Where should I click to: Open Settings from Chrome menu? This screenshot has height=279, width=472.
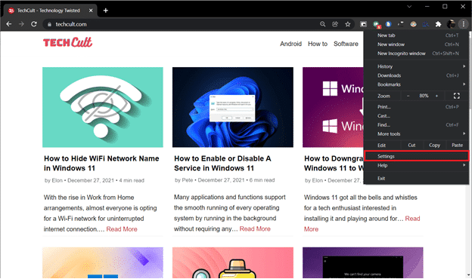(416, 156)
